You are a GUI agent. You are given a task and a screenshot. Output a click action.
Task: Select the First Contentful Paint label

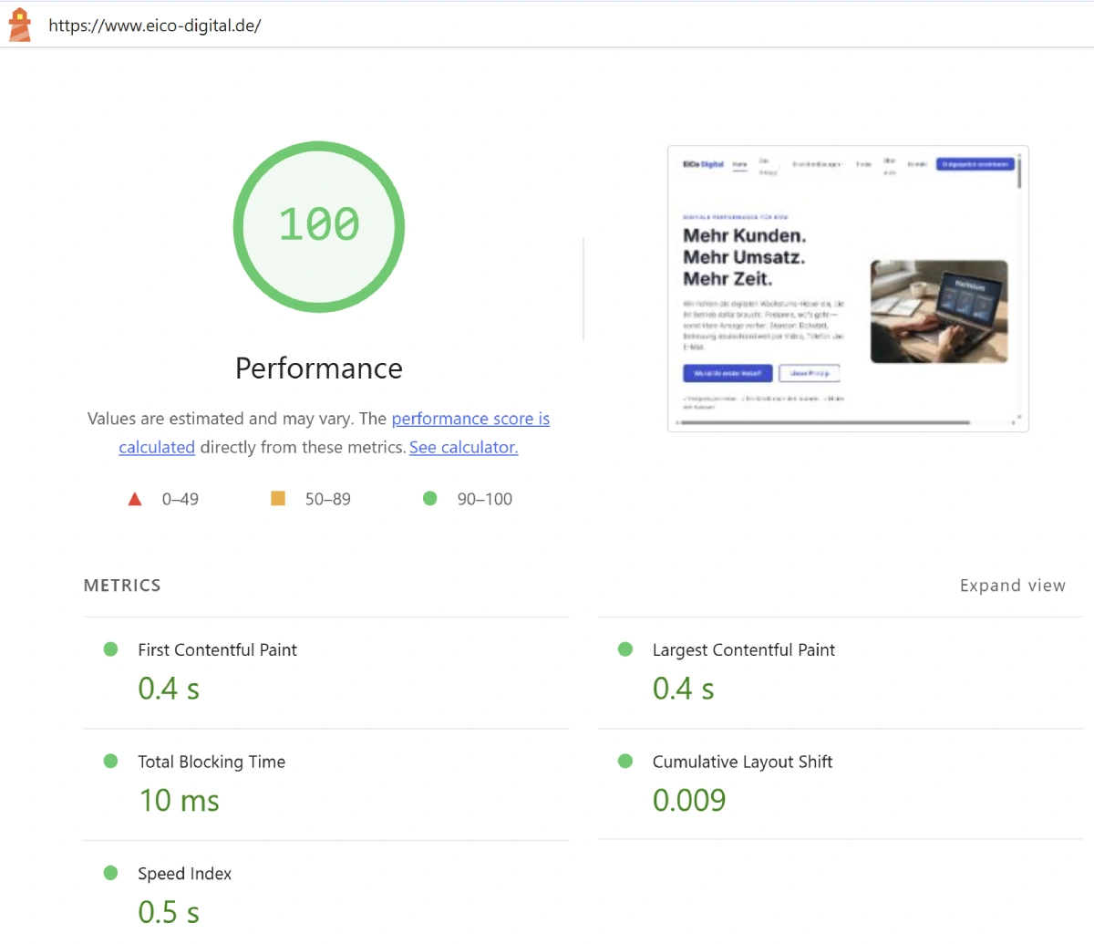point(217,649)
